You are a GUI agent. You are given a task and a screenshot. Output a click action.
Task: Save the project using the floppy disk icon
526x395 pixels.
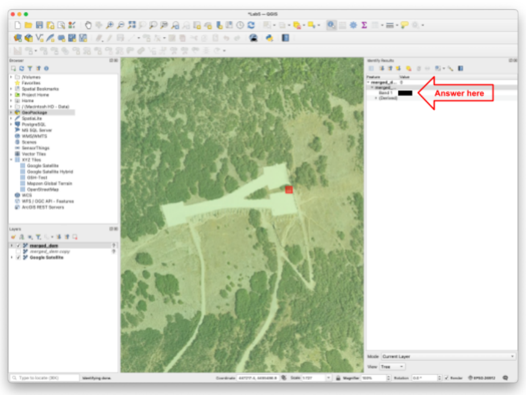[x=40, y=25]
